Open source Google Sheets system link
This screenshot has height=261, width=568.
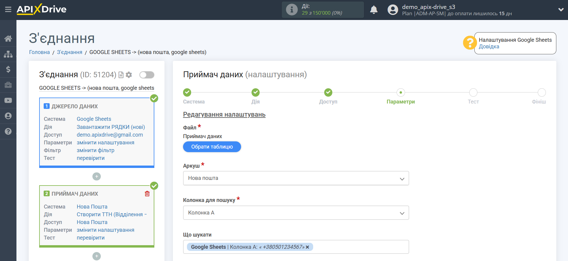[x=94, y=119]
